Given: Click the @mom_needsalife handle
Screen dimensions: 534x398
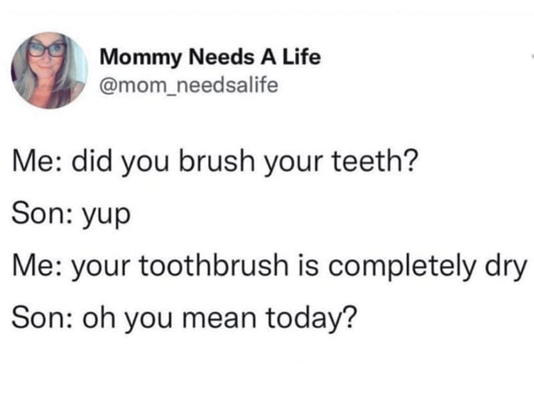Looking at the screenshot, I should [188, 85].
